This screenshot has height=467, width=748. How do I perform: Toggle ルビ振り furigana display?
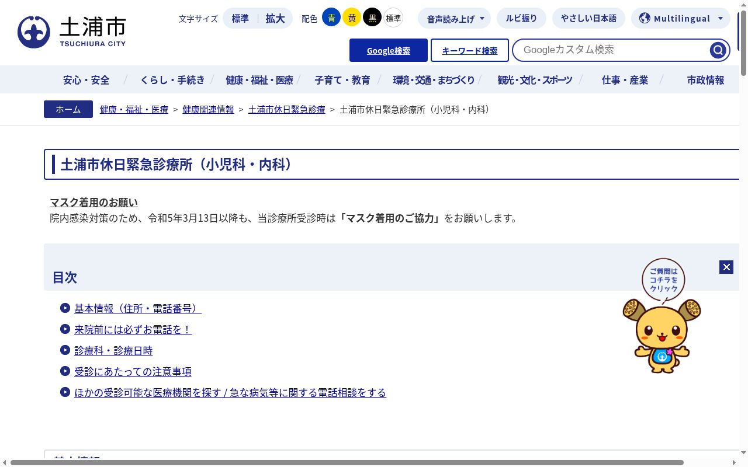(521, 18)
